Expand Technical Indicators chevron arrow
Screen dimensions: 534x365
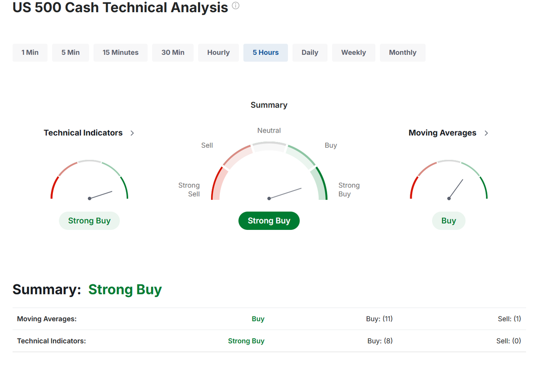pyautogui.click(x=132, y=133)
